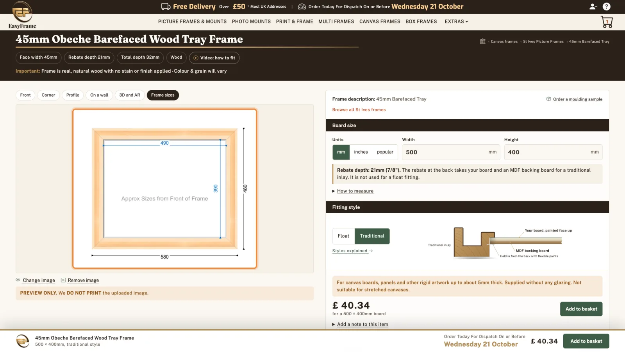The image size is (625, 352).
Task: Click the EasyFrame logo
Action: click(x=22, y=15)
